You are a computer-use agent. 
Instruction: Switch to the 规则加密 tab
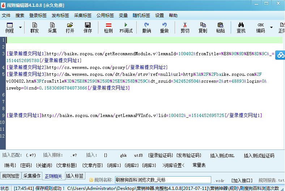[10, 176]
